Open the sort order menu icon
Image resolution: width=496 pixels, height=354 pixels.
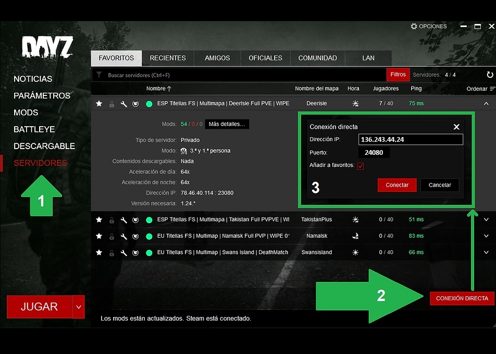point(492,89)
